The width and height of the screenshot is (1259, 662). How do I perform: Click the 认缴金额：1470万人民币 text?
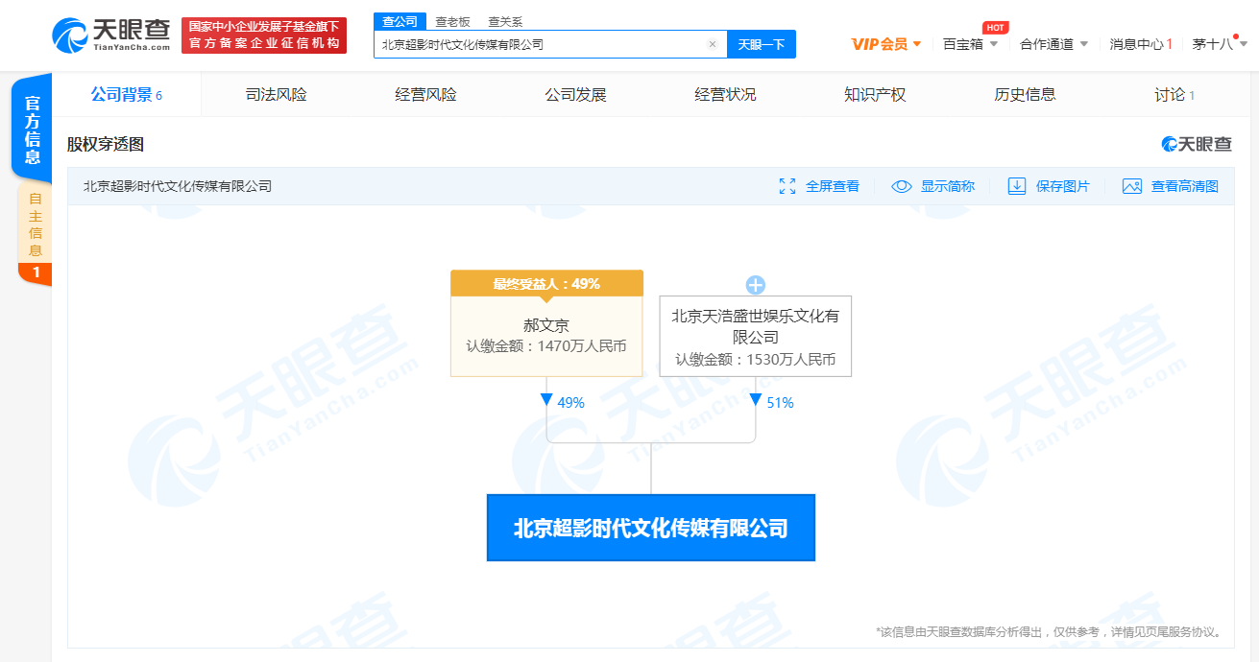(546, 345)
